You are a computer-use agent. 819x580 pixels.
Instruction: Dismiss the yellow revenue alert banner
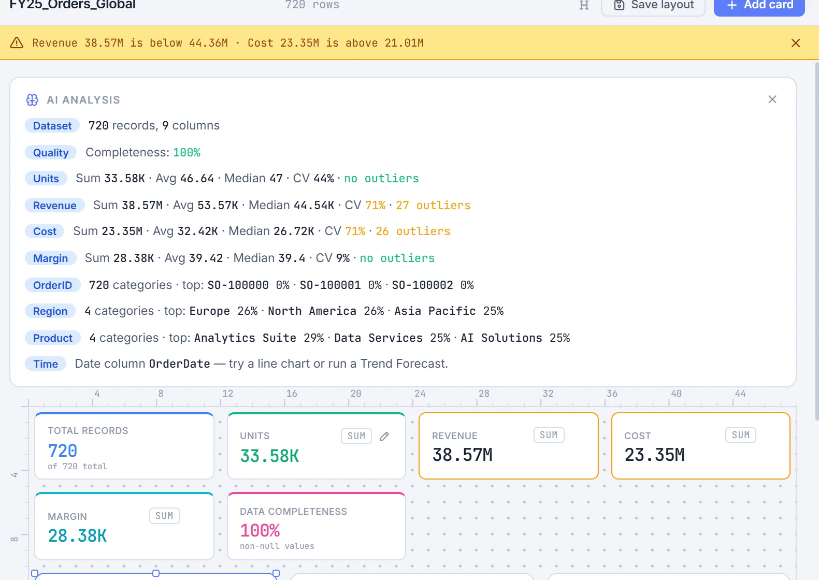tap(796, 43)
